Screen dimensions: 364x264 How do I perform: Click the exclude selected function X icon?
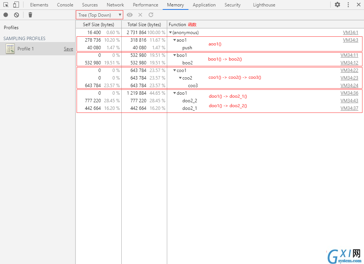[x=140, y=15]
